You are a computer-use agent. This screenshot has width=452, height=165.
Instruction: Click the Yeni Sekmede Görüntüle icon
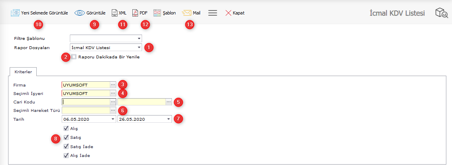[15, 13]
